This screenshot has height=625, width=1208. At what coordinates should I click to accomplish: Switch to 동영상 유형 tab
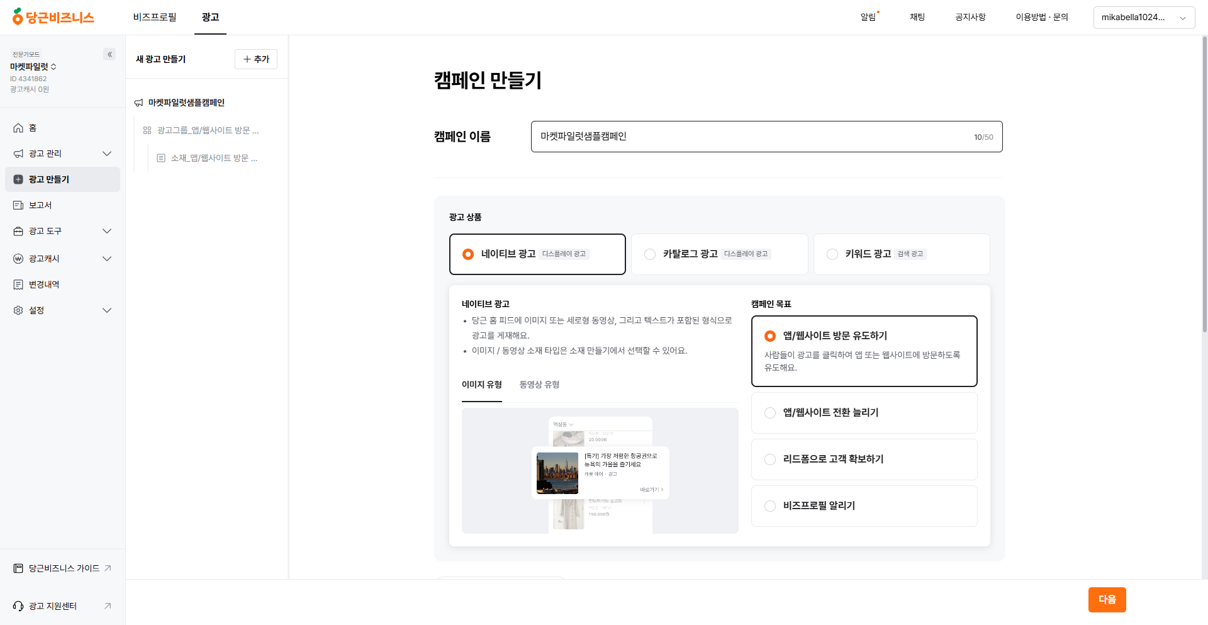point(539,385)
